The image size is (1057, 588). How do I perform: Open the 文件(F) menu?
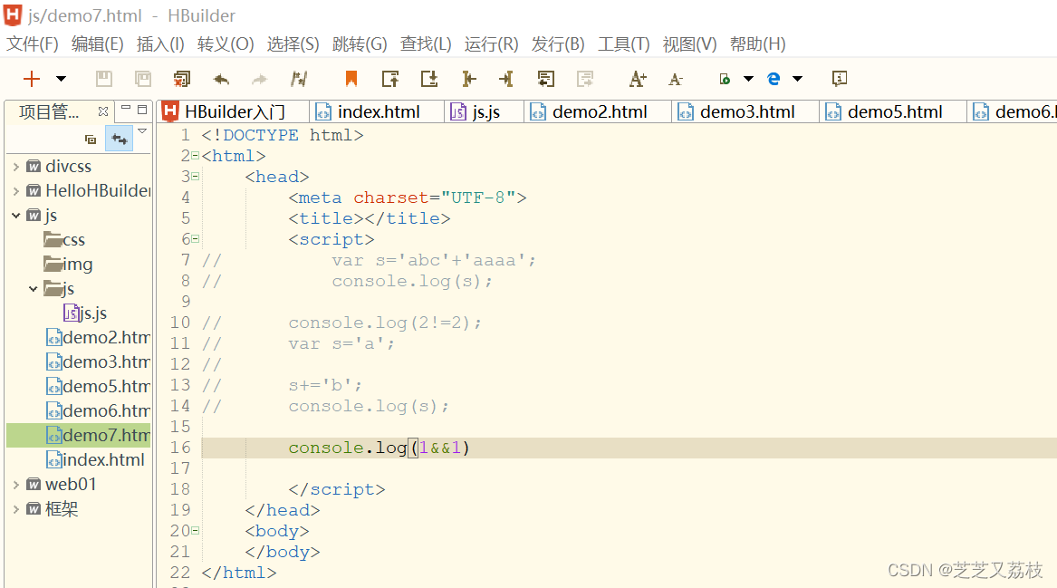point(33,44)
